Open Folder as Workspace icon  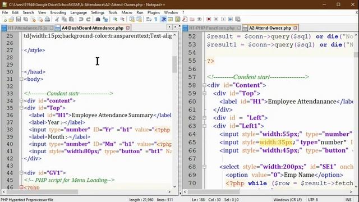point(192,20)
